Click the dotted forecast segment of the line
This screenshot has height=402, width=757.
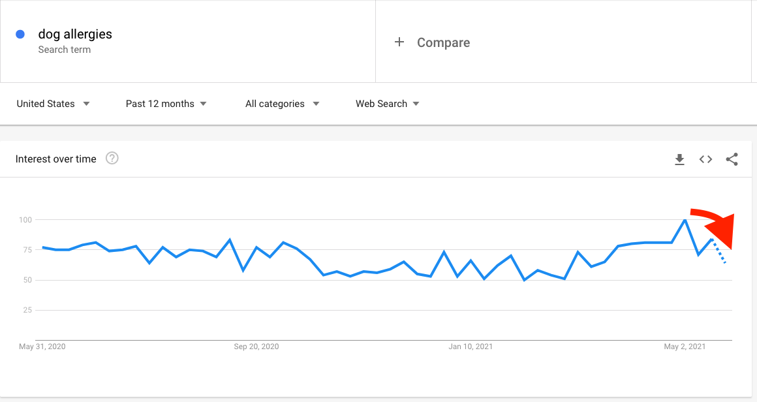(x=719, y=251)
